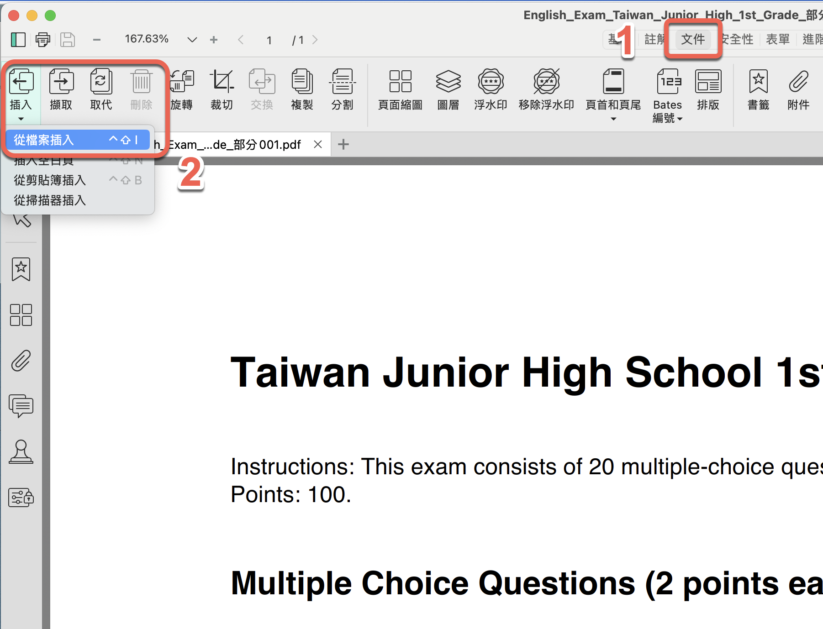823x629 pixels.
Task: Open the security settings panel in the sidebar
Action: (x=21, y=498)
